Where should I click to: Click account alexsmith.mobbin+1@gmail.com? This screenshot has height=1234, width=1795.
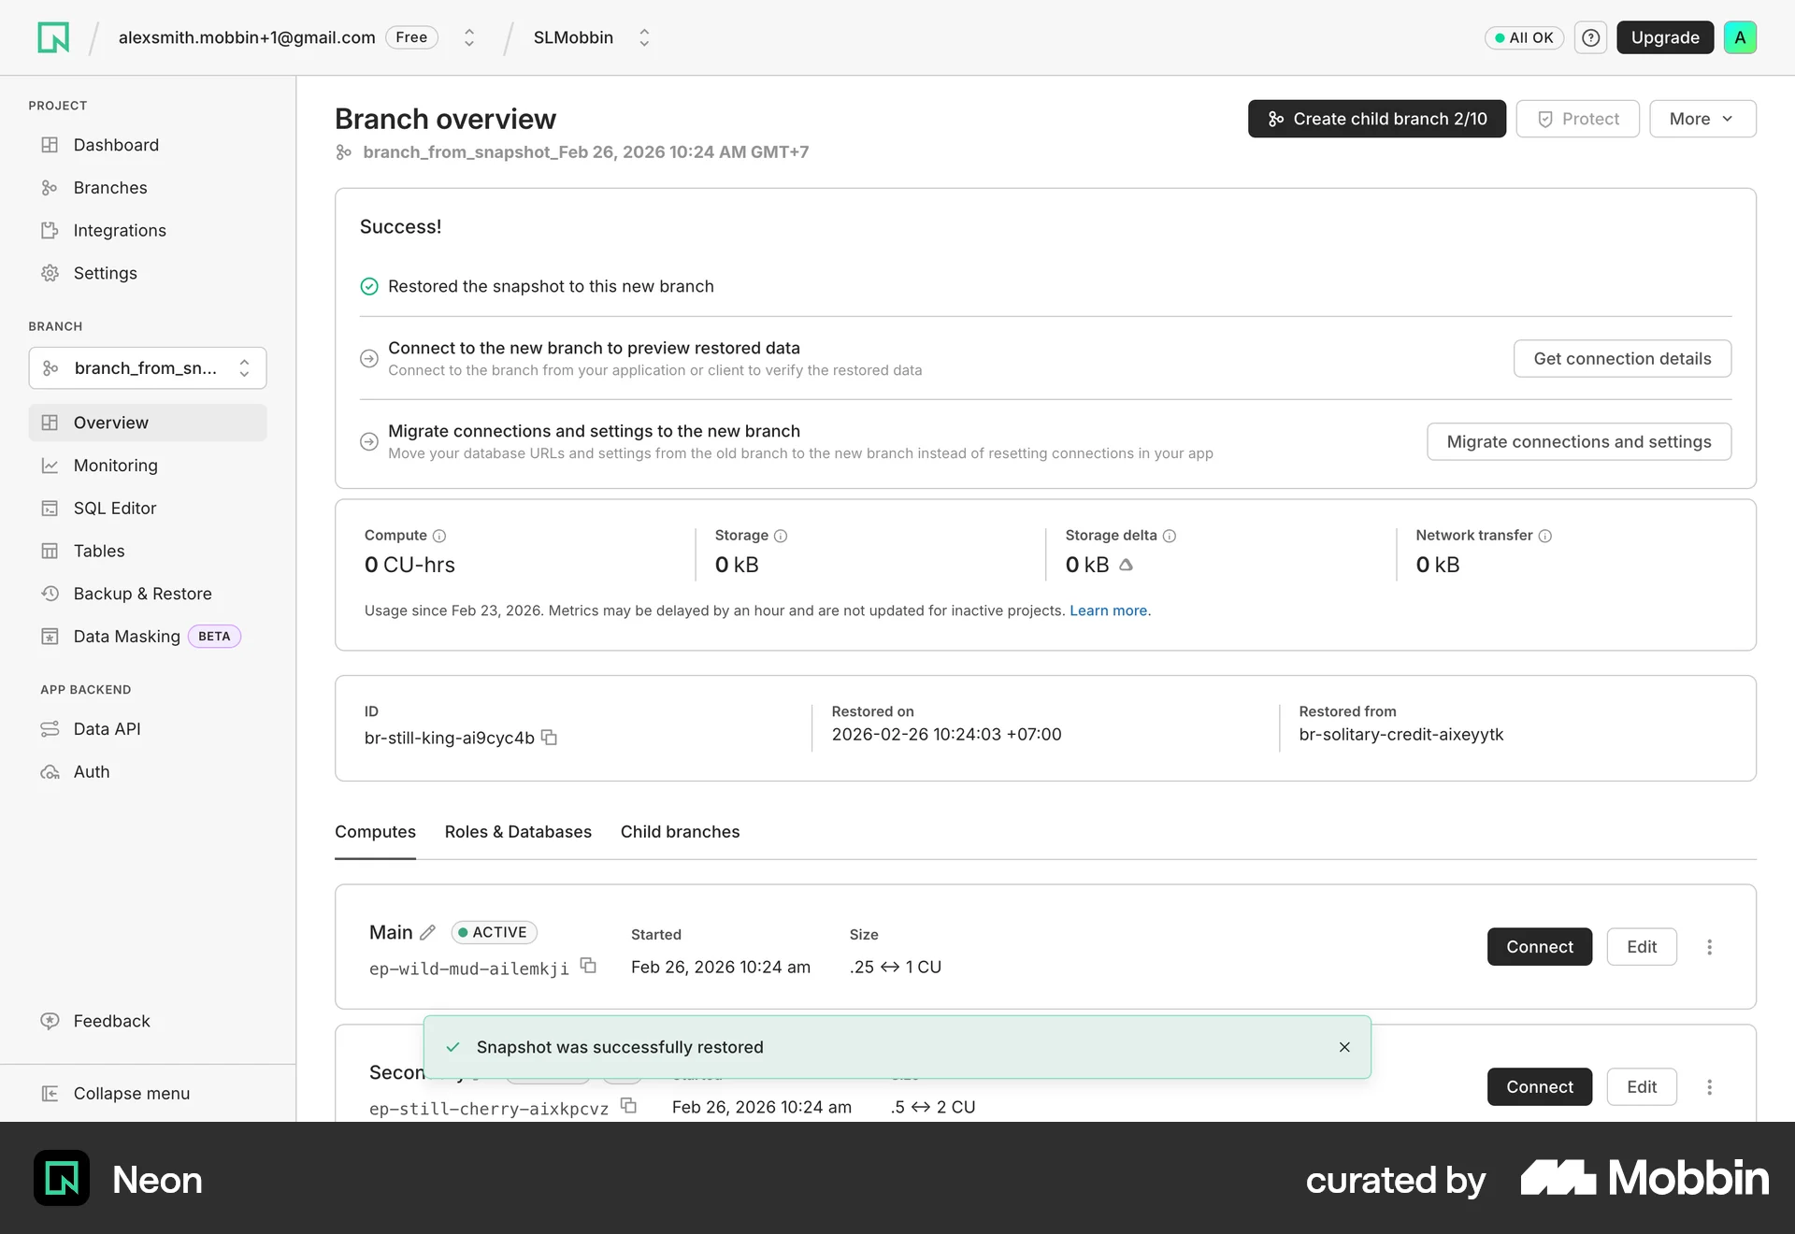coord(247,37)
